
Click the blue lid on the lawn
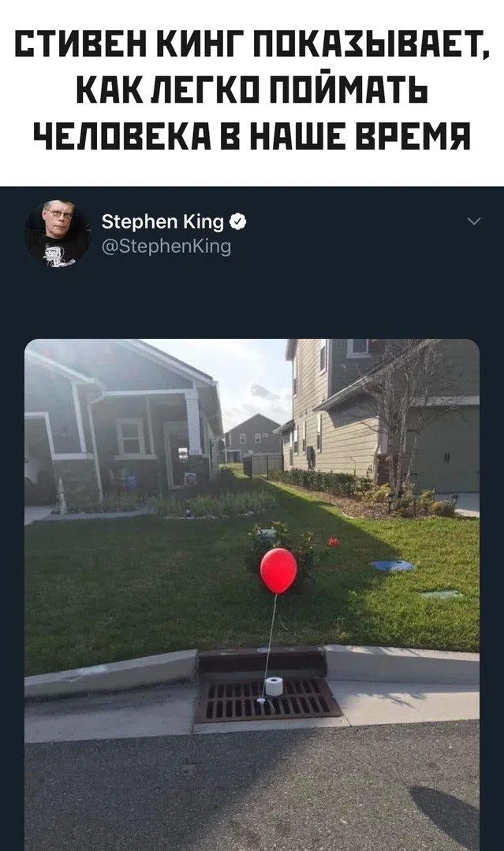pyautogui.click(x=392, y=565)
